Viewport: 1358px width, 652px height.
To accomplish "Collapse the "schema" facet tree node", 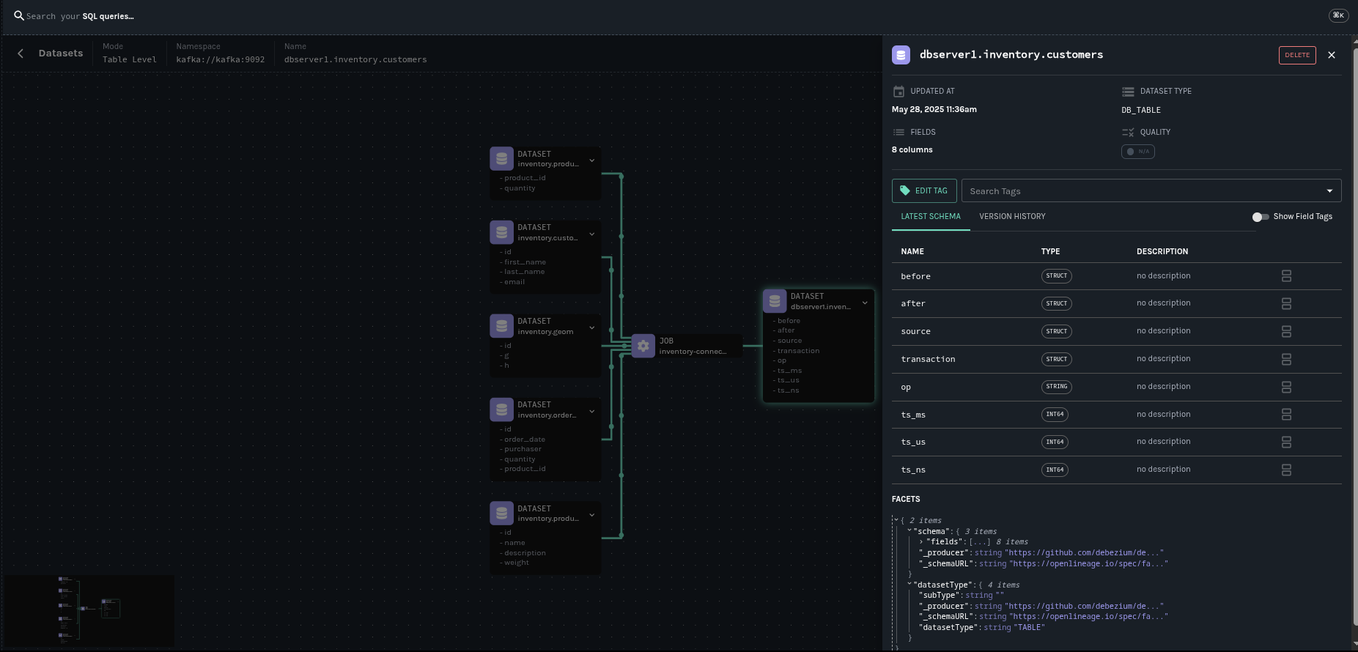I will click(x=909, y=531).
